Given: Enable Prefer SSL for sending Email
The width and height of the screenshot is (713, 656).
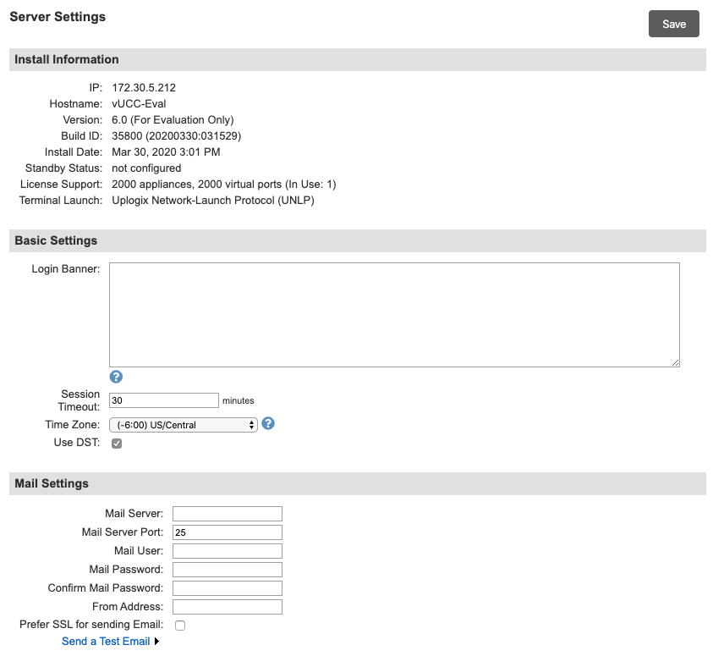Looking at the screenshot, I should (179, 626).
